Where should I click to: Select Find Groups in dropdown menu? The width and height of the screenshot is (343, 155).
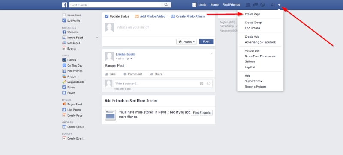pyautogui.click(x=253, y=28)
